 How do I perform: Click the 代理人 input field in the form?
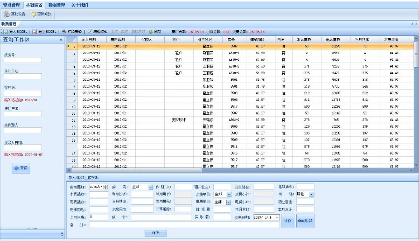click(183, 187)
